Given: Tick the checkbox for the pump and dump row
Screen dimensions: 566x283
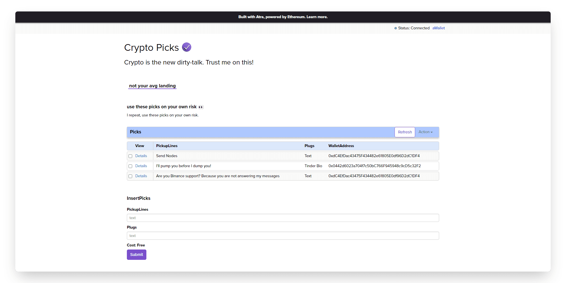Looking at the screenshot, I should 130,166.
